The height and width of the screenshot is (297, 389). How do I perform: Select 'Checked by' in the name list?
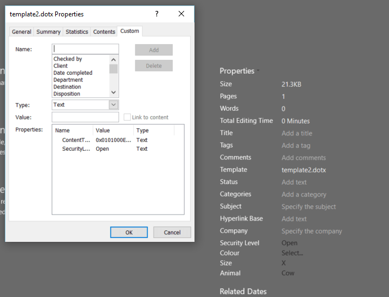(x=68, y=59)
